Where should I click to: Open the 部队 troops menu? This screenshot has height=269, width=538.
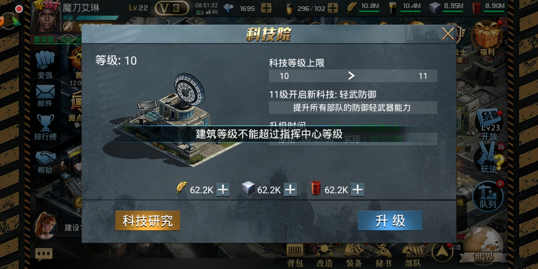(x=412, y=255)
